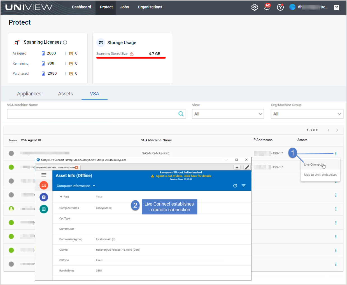Image resolution: width=347 pixels, height=285 pixels.
Task: Click into the VSA Machine Name search field
Action: click(92, 114)
